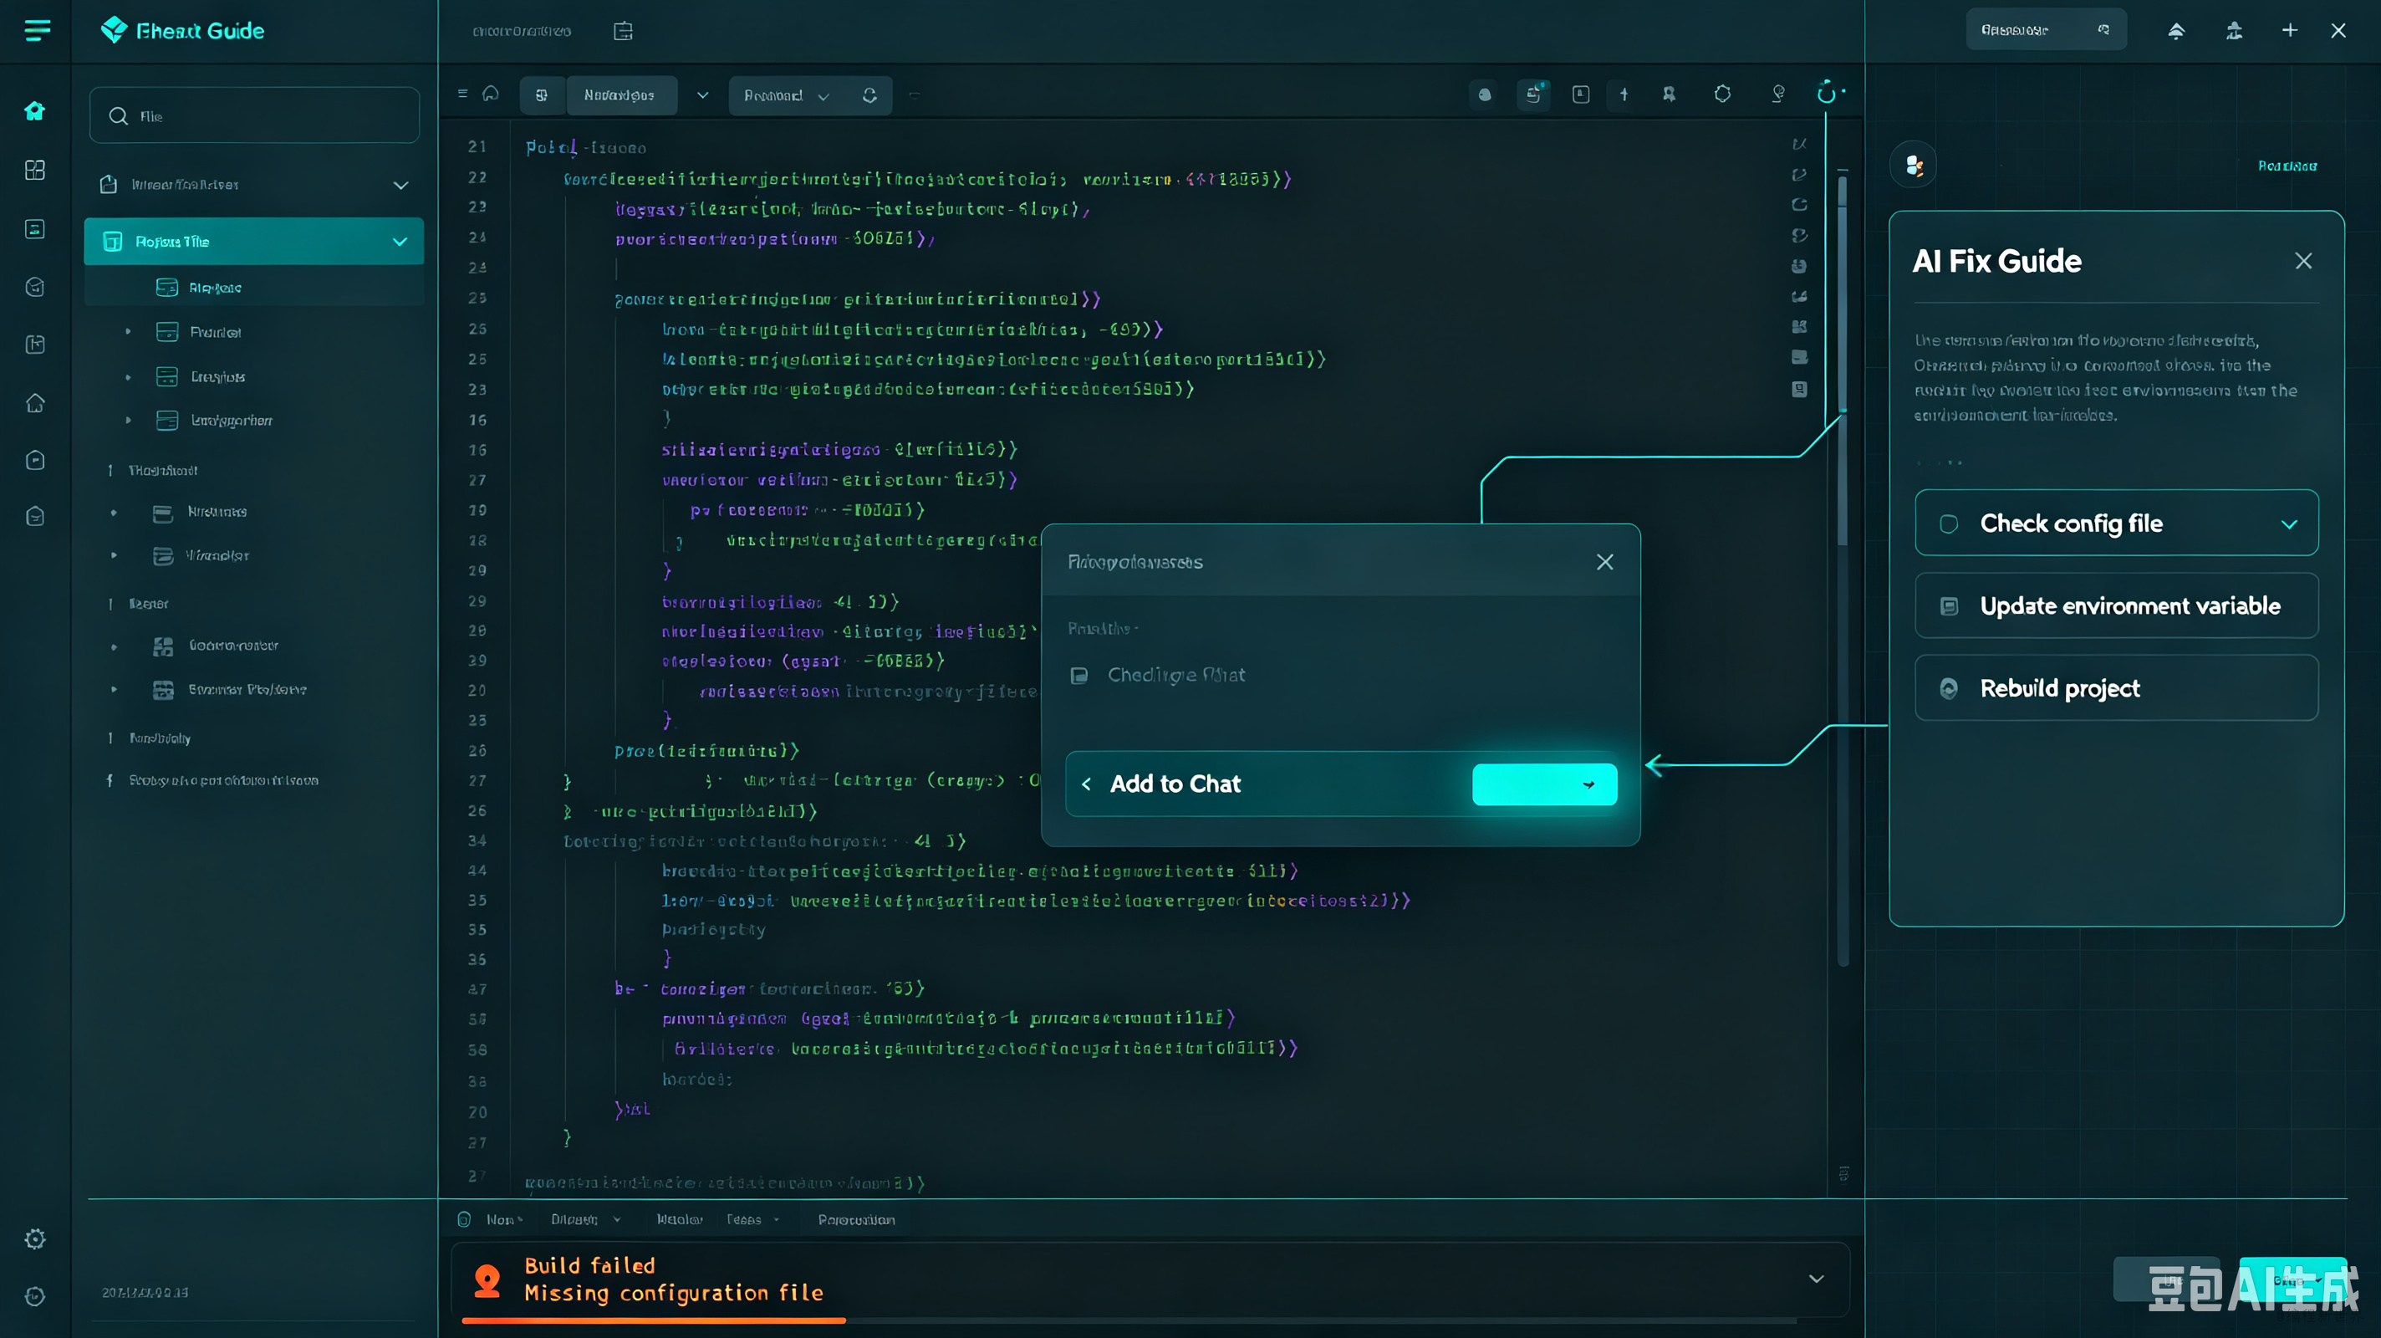2381x1338 pixels.
Task: Switch to the Non bottom panel tab
Action: (x=504, y=1219)
